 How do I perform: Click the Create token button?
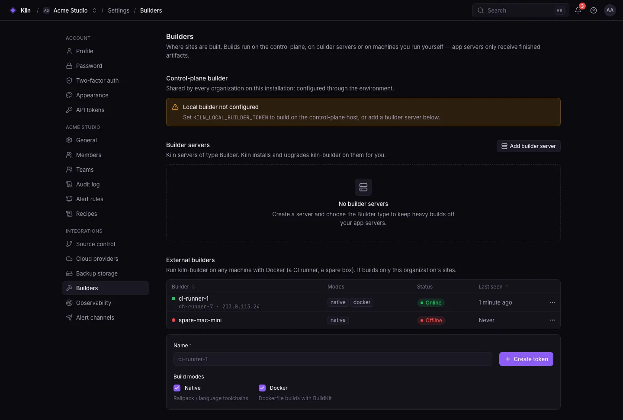click(526, 359)
